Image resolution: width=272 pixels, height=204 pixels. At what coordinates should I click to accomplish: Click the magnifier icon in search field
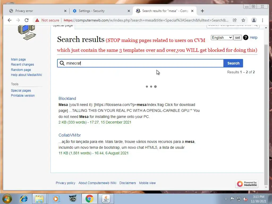click(x=62, y=63)
